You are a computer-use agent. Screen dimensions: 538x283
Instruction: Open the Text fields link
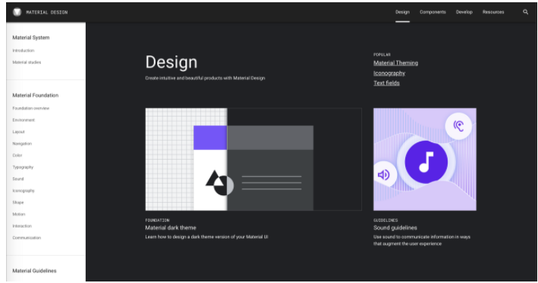(x=386, y=83)
